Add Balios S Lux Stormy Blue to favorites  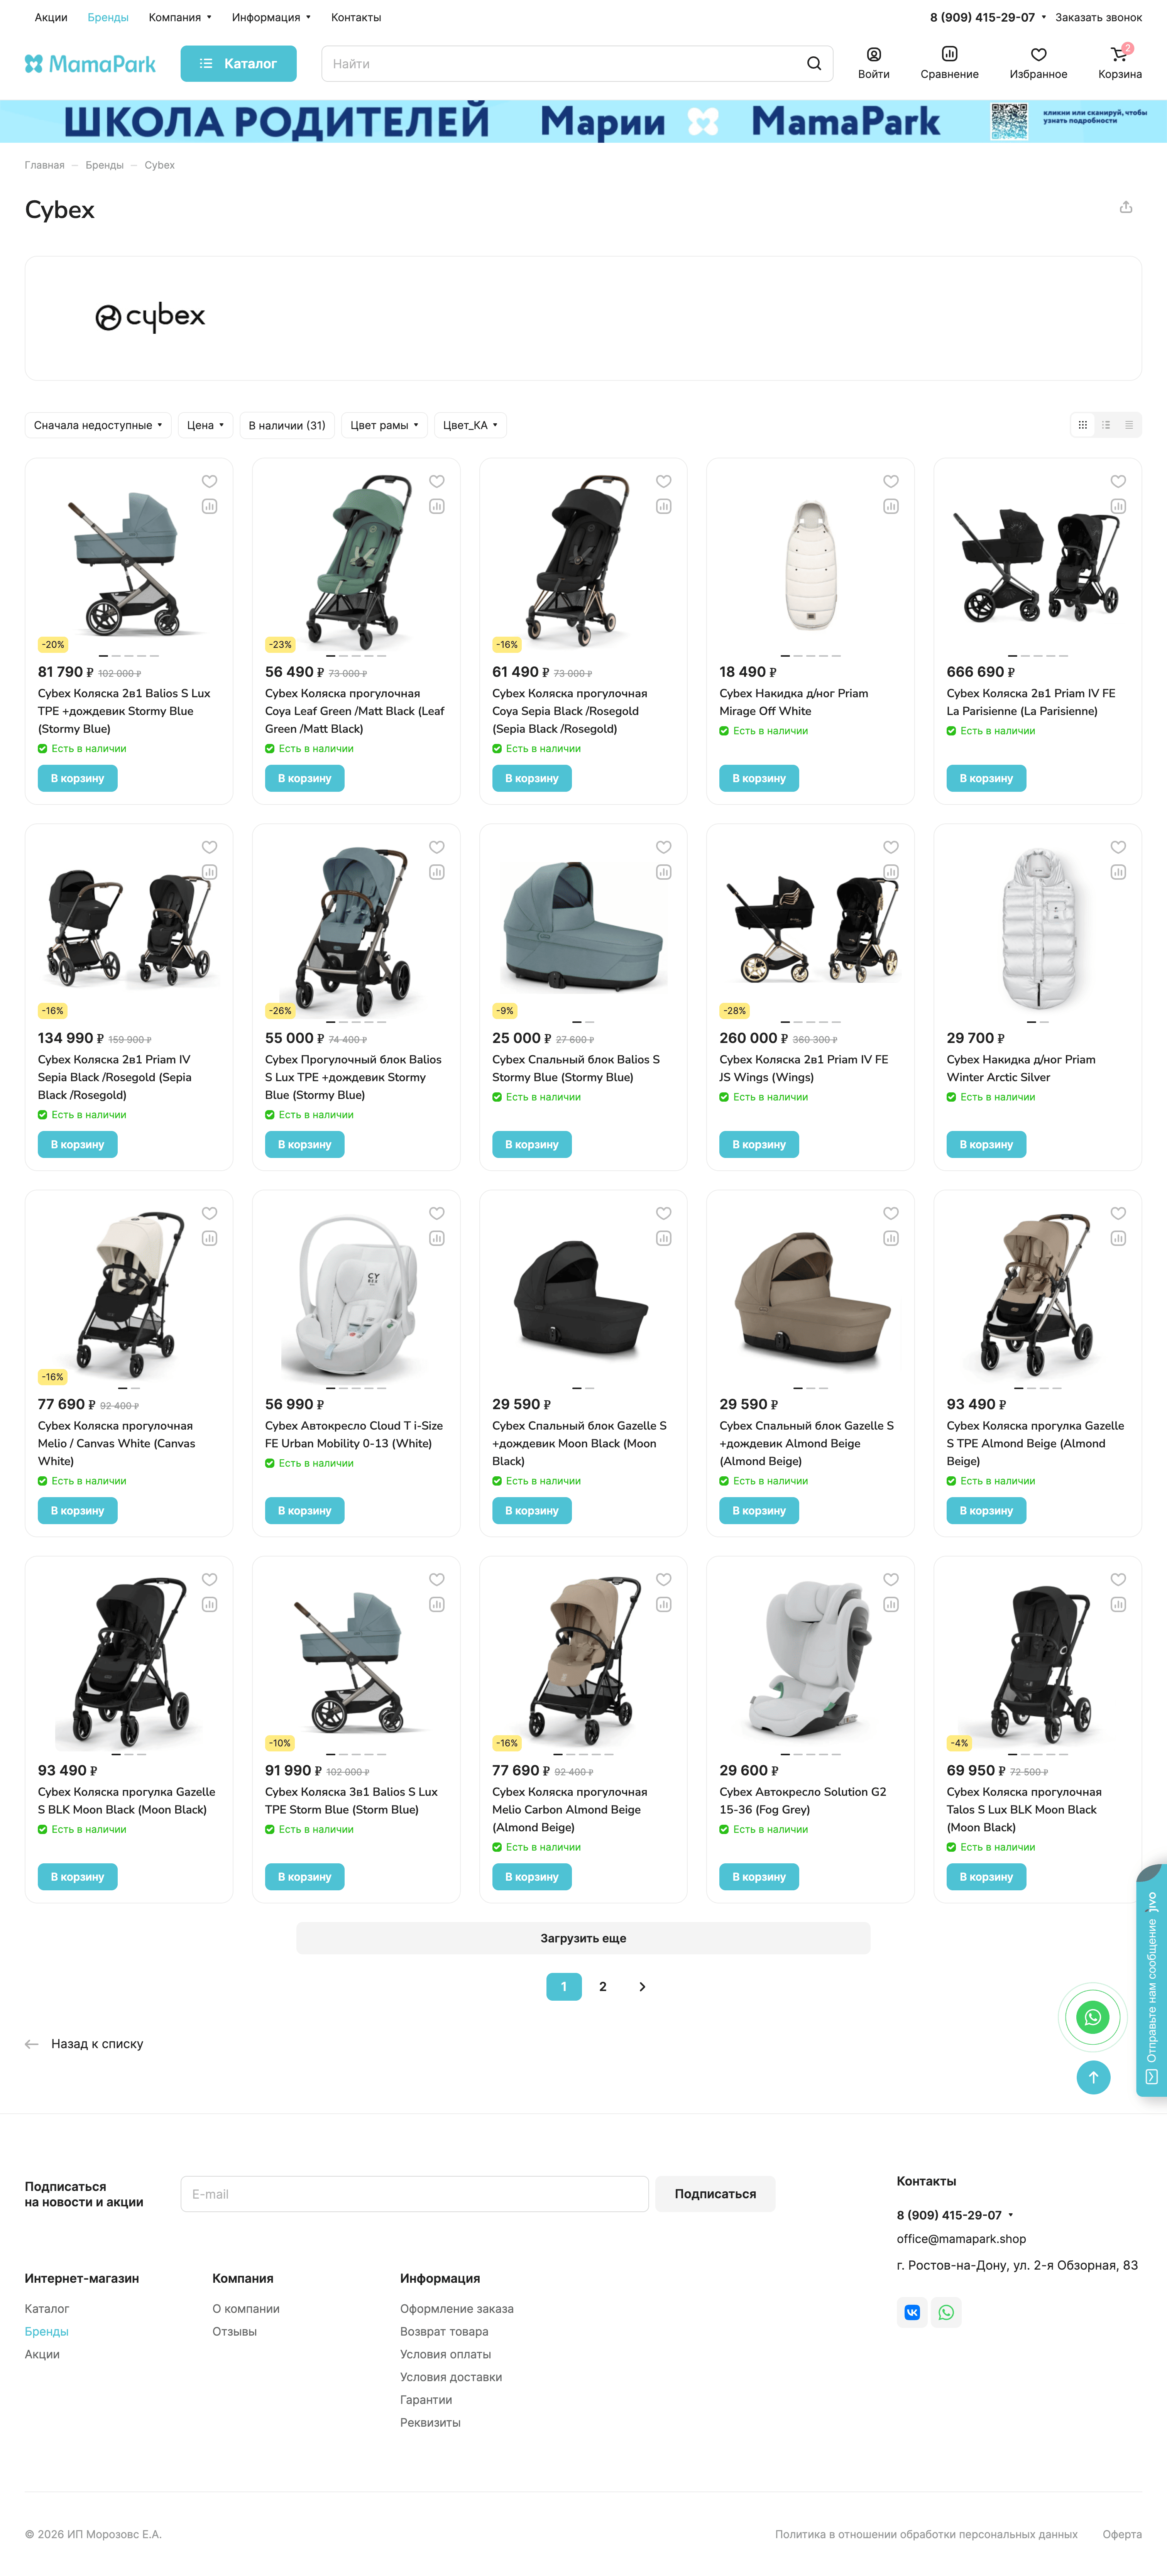pos(209,481)
